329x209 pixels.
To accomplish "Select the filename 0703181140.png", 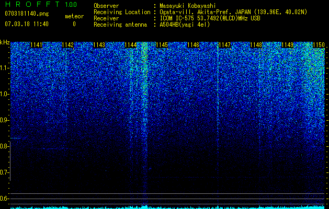I will coord(27,14).
